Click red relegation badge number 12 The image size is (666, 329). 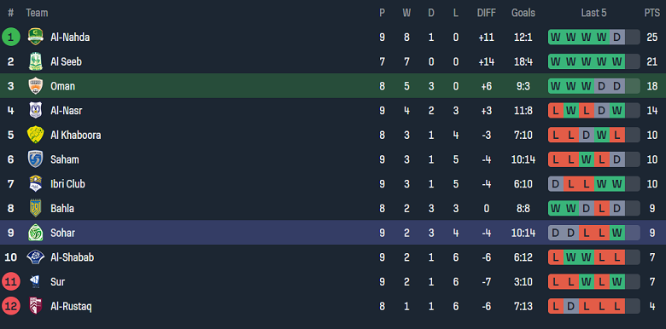tap(10, 306)
